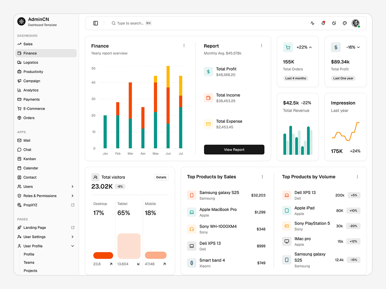Viewport: 386px width, 289px height.
Task: Select Apple MacBook Pro product row
Action: 226,212
